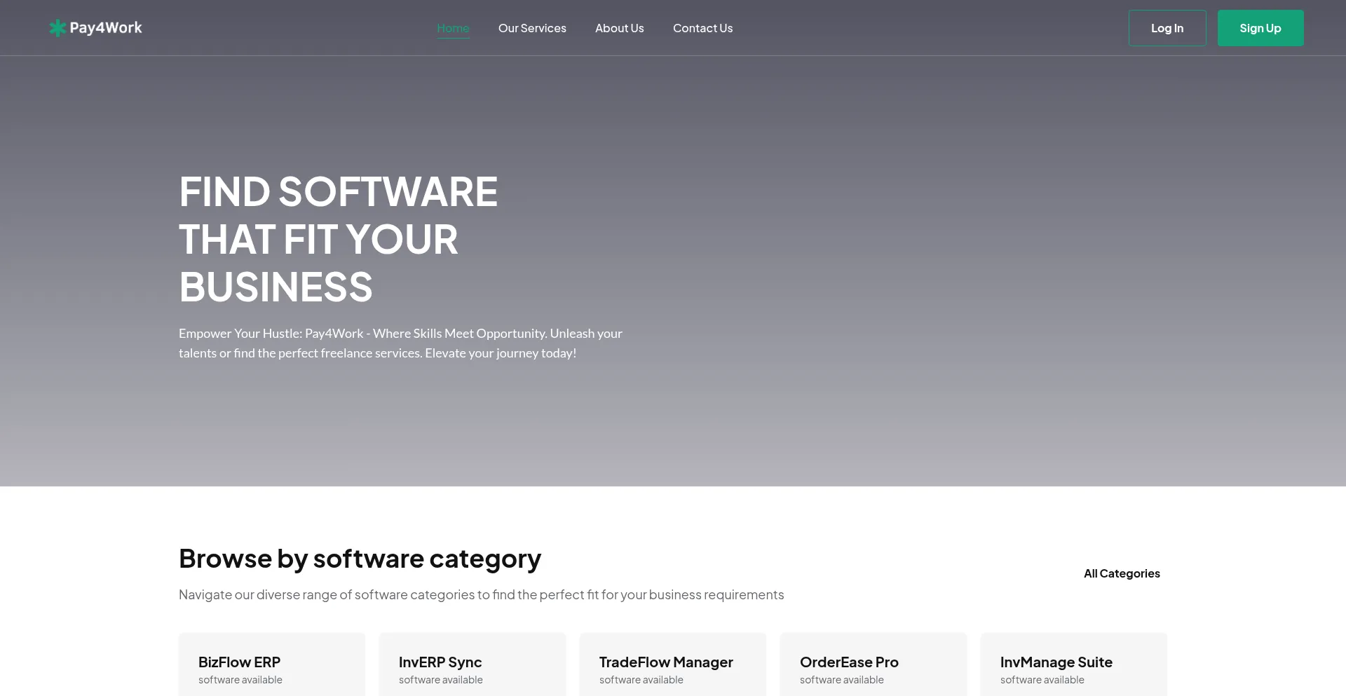
Task: Click the "Navigate our diverse range" subtitle text
Action: (x=481, y=594)
